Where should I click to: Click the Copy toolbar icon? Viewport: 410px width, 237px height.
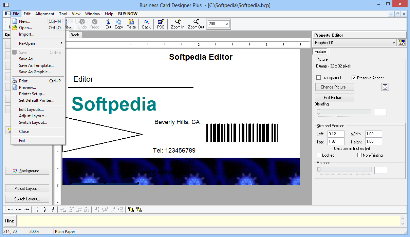pyautogui.click(x=119, y=24)
